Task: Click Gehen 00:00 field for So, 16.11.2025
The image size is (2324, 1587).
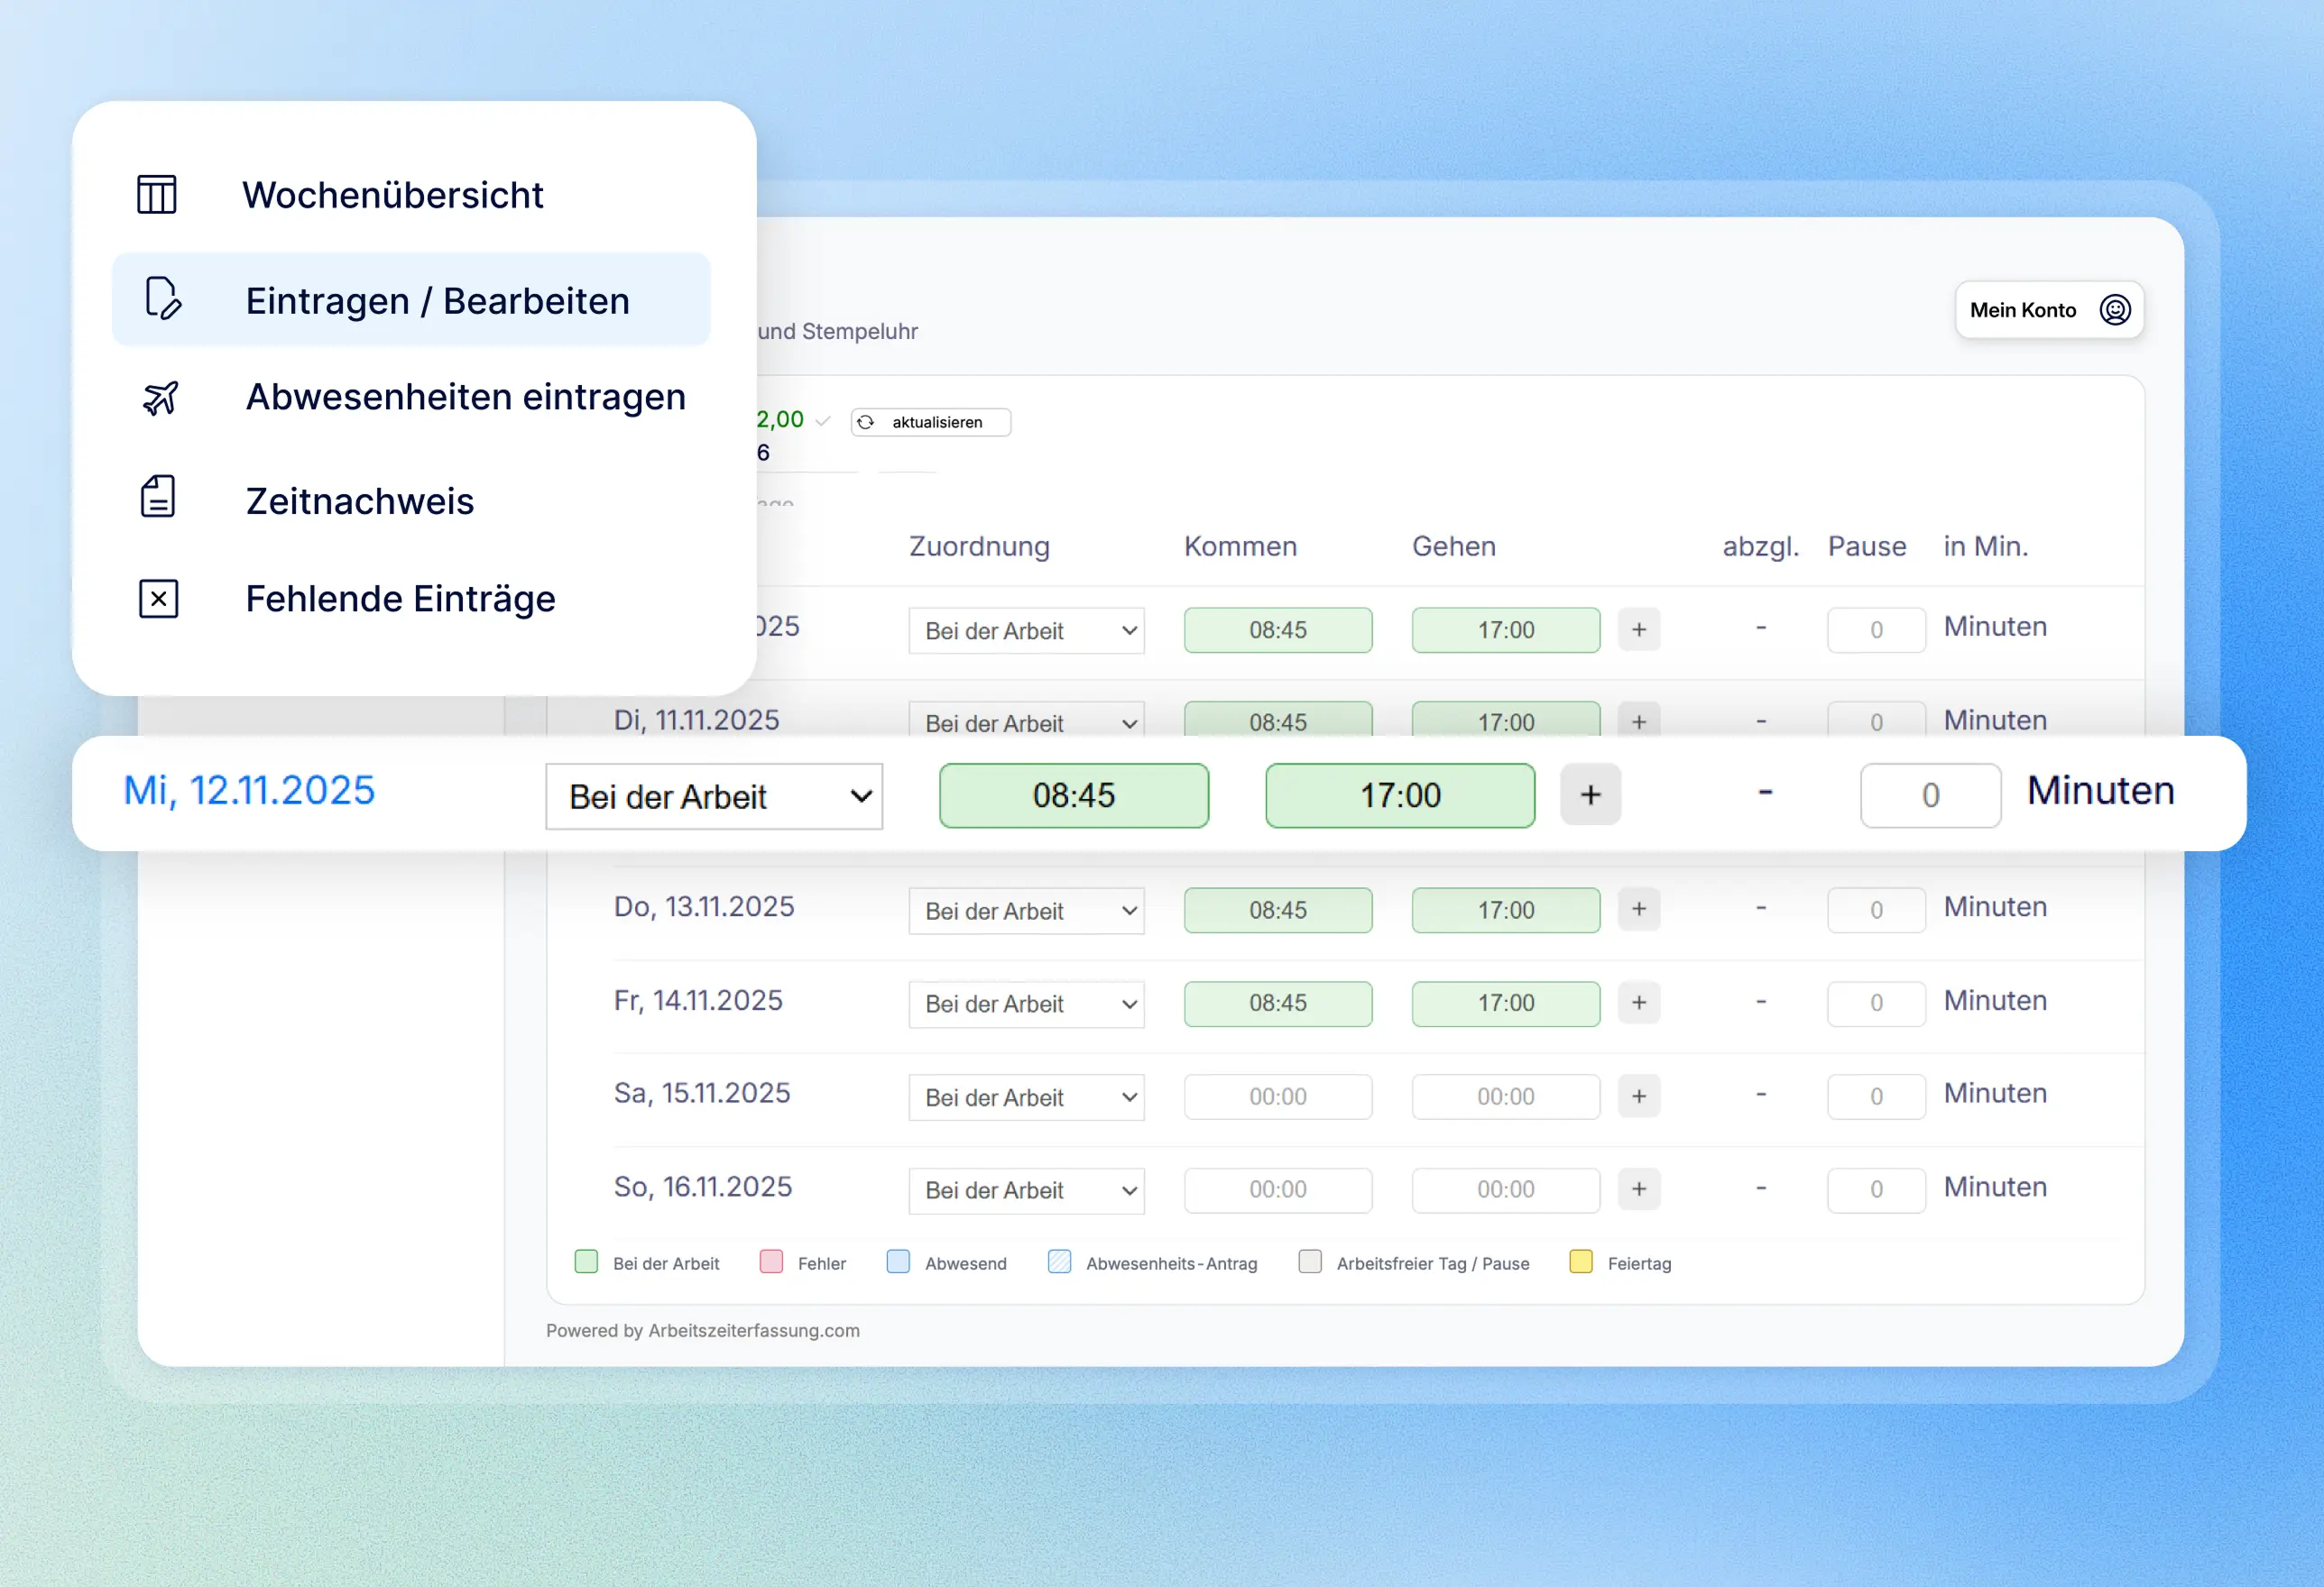Action: [1506, 1189]
